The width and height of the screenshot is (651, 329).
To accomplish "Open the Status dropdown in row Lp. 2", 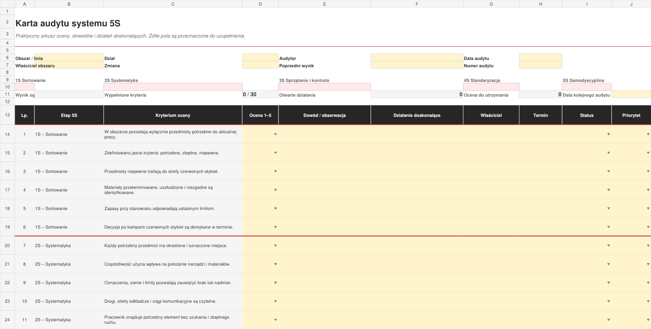I will [609, 153].
